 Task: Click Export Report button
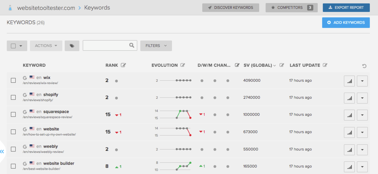point(346,8)
